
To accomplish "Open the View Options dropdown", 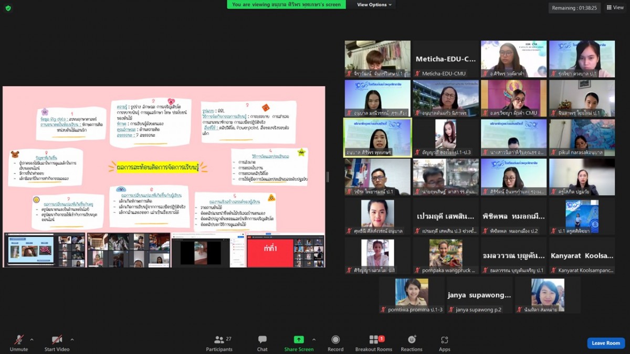I will click(374, 5).
